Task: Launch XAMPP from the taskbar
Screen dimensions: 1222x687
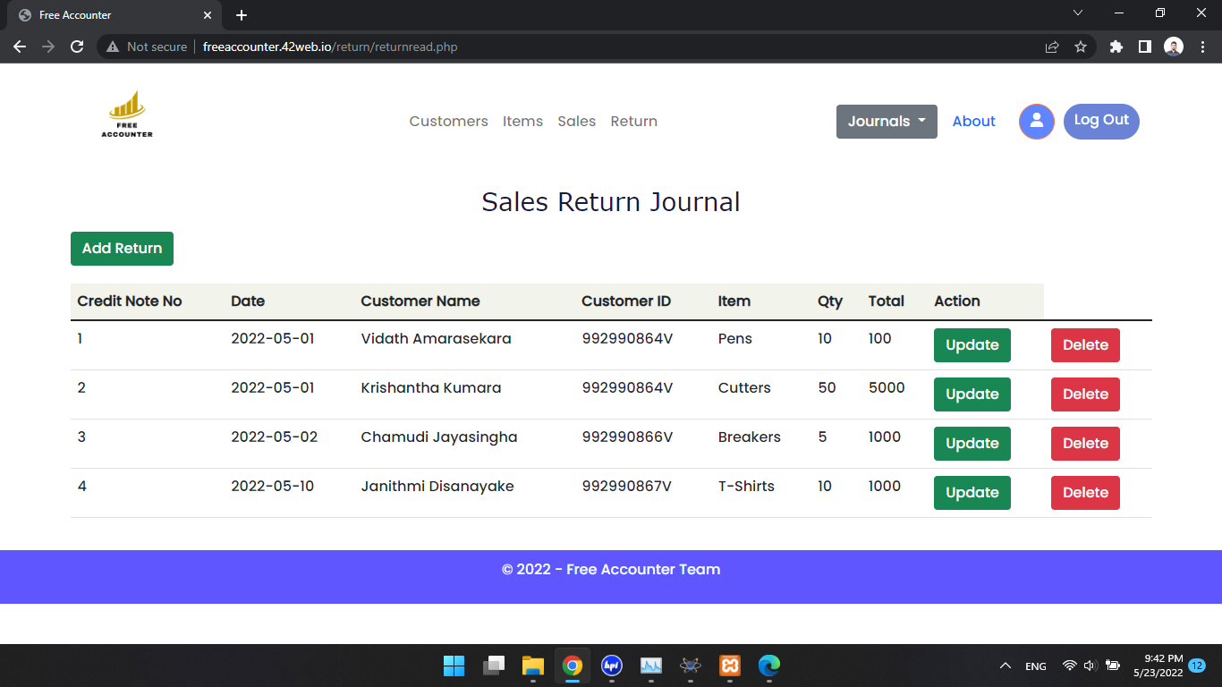Action: point(729,666)
